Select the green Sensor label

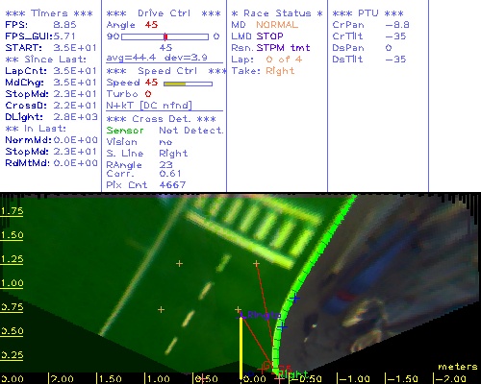click(x=125, y=131)
